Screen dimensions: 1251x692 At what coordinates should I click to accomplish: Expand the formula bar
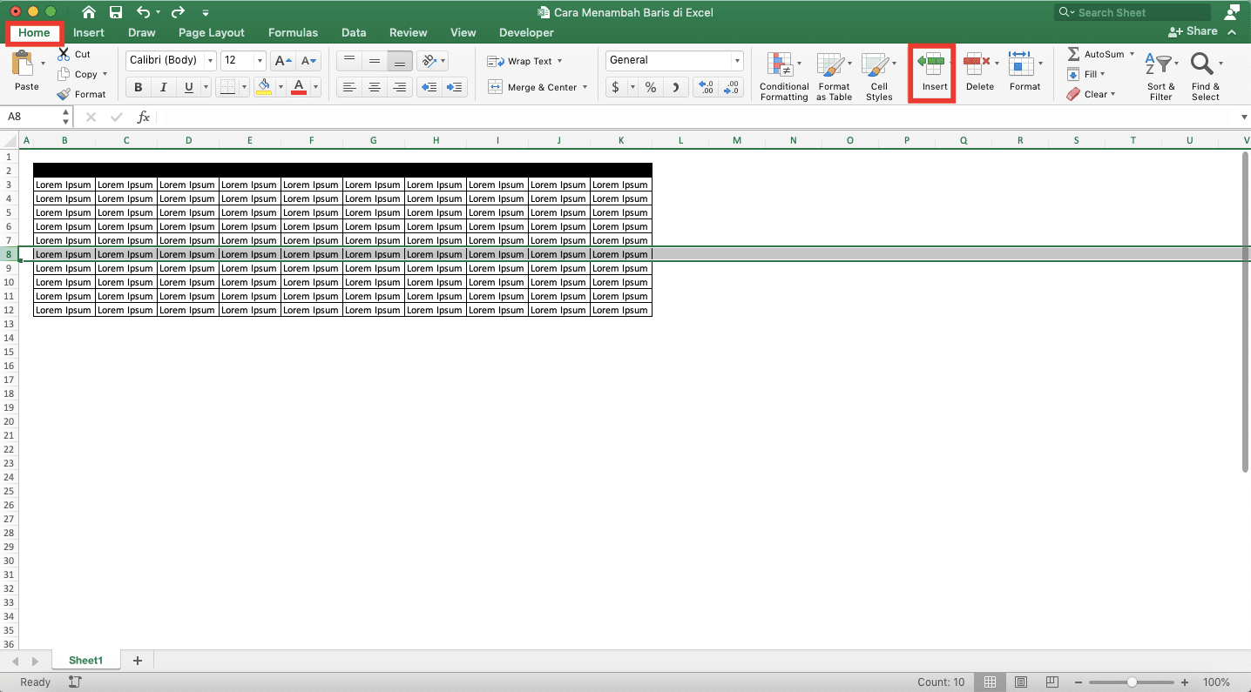click(1243, 117)
